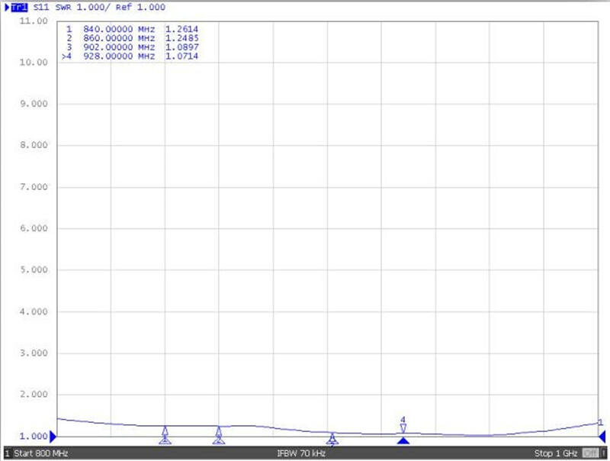Select marker 3 row at 902.00000 MHz
This screenshot has height=461, width=610.
(132, 47)
